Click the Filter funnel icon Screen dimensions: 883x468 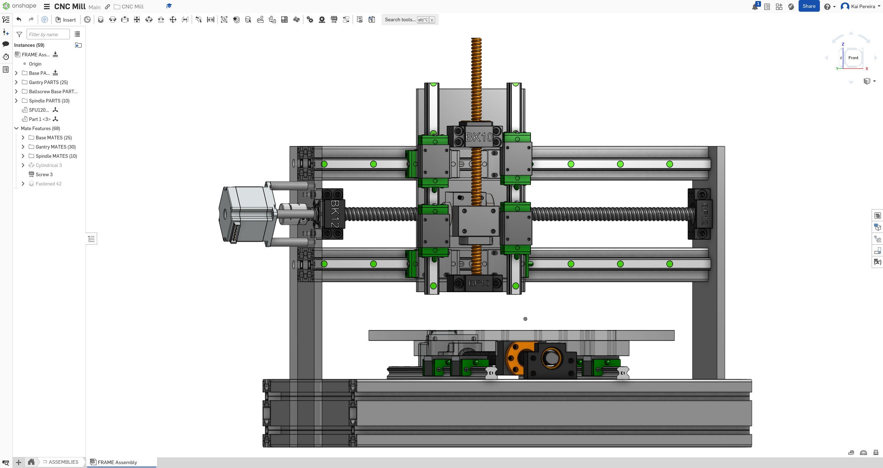point(20,34)
